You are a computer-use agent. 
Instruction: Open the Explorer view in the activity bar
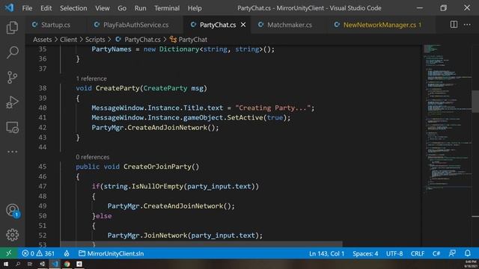coord(12,28)
